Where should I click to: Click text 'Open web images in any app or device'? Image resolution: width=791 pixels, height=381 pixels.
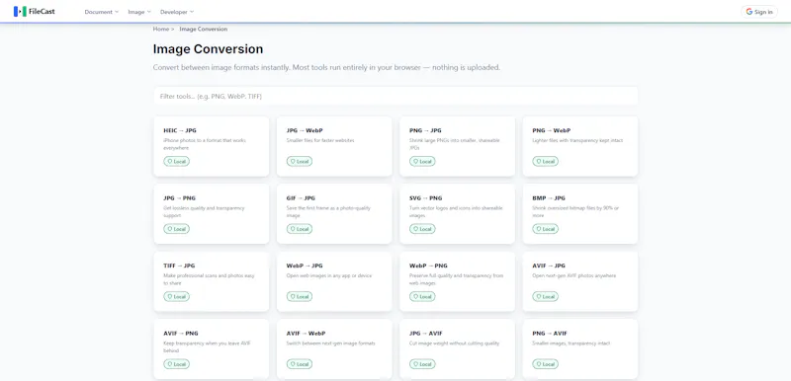coord(329,275)
